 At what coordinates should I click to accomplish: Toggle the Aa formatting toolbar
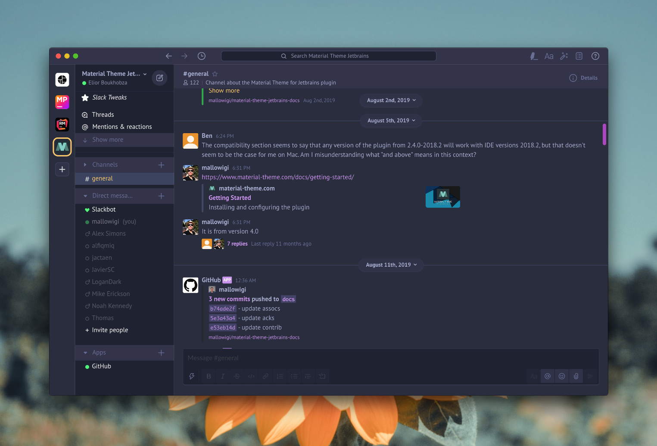[x=534, y=376]
